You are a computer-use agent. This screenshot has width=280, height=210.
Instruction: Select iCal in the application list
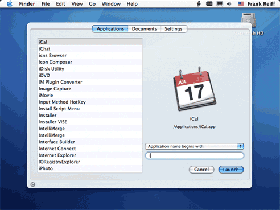point(90,42)
